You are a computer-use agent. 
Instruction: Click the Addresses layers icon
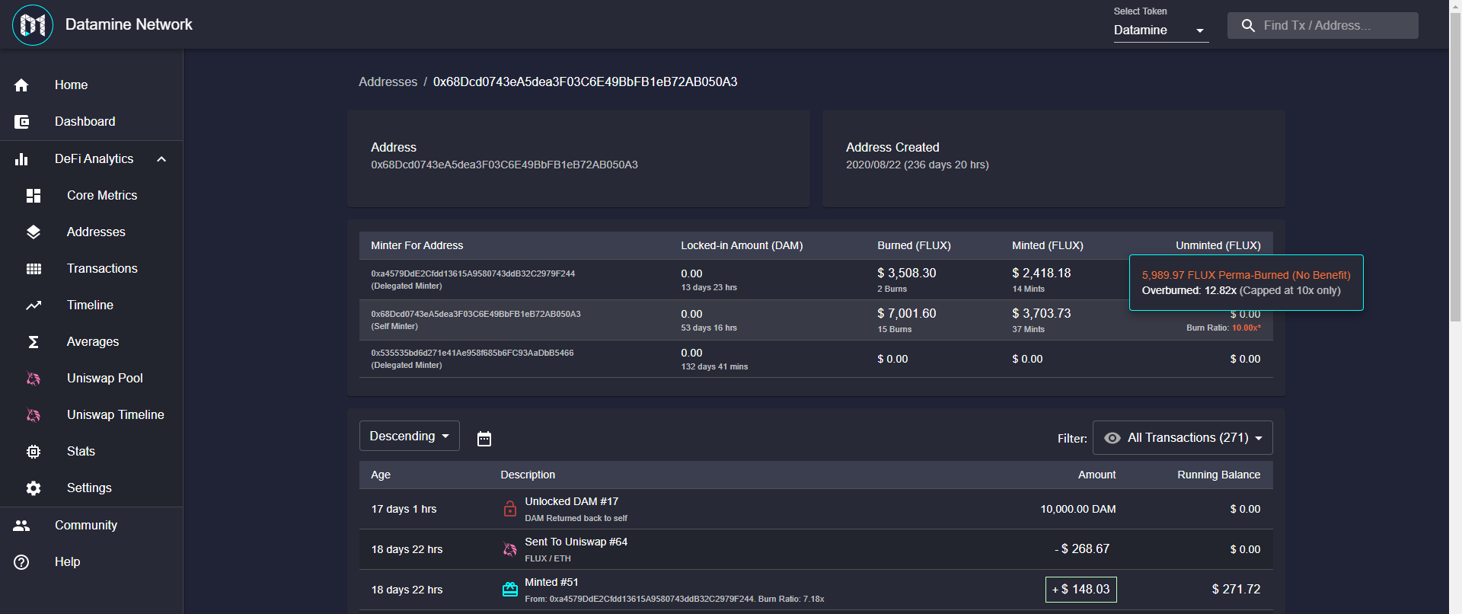(34, 232)
